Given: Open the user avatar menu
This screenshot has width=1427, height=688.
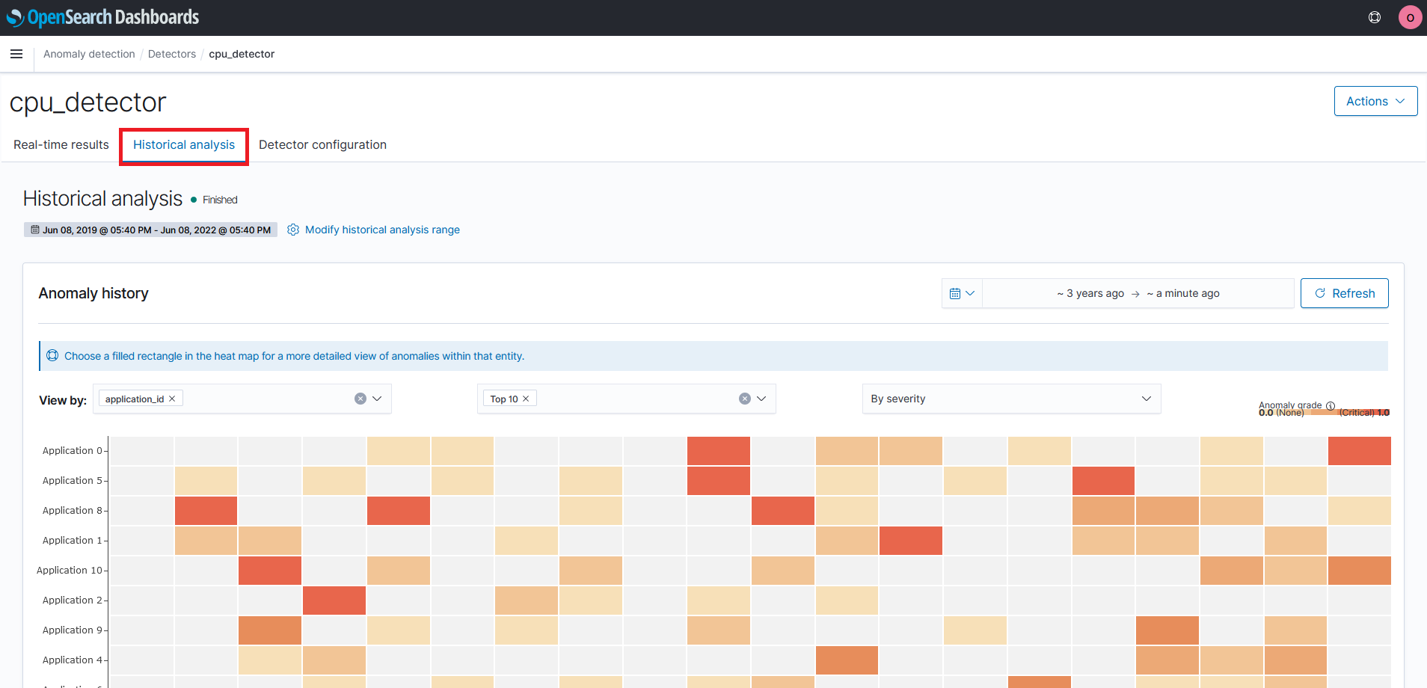Looking at the screenshot, I should 1410,17.
